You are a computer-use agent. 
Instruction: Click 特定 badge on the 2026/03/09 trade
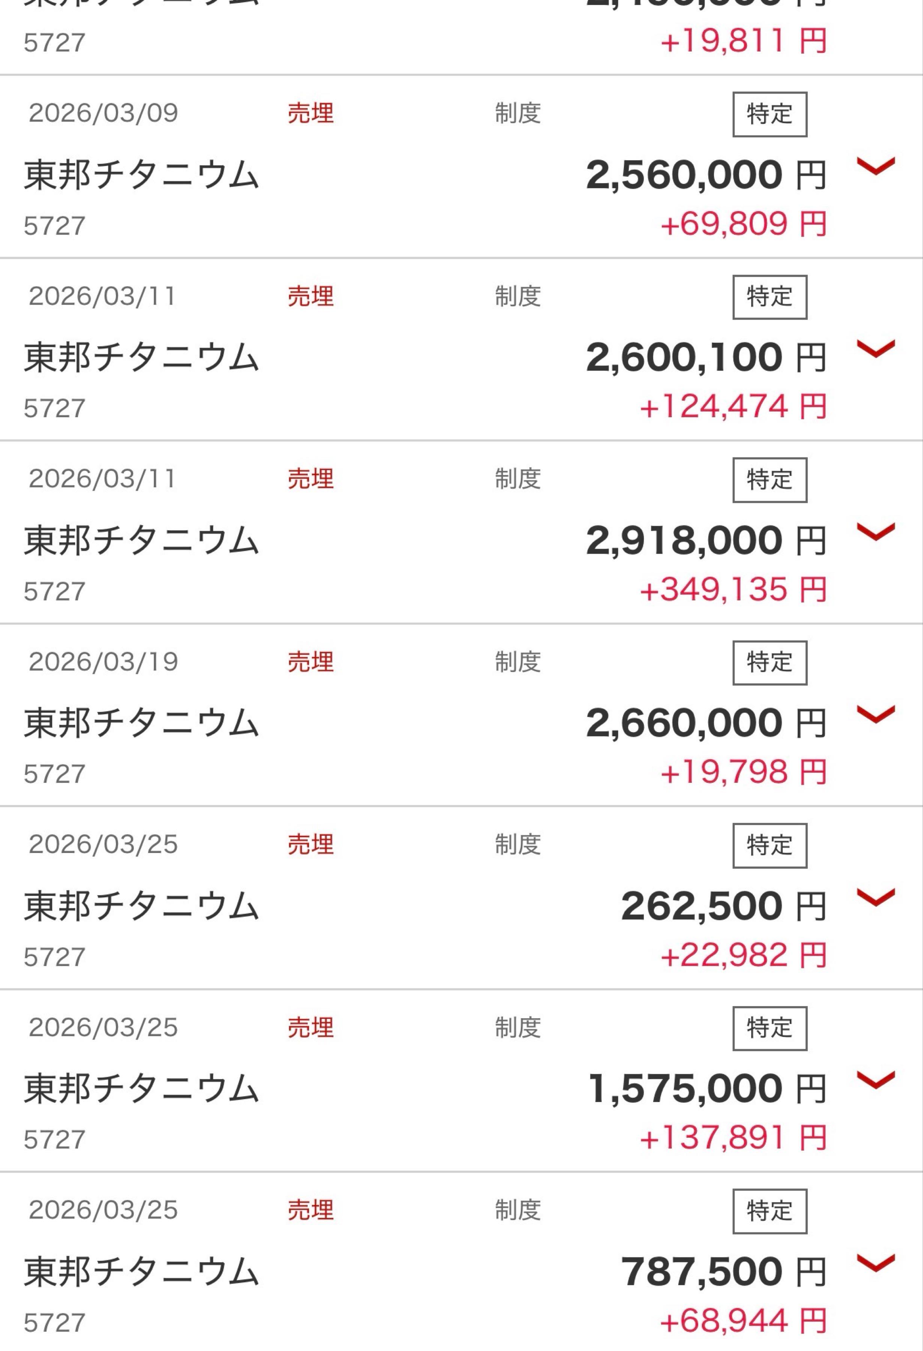pos(769,114)
